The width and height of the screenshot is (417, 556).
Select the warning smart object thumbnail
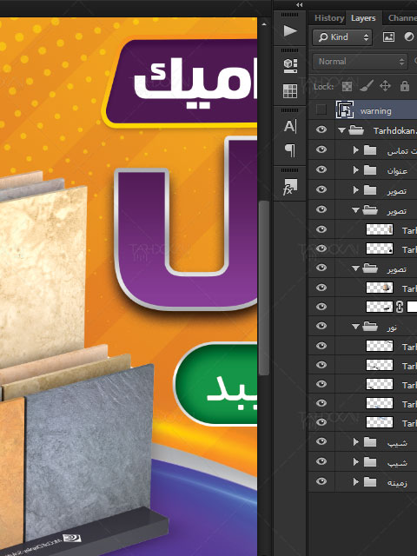[345, 109]
